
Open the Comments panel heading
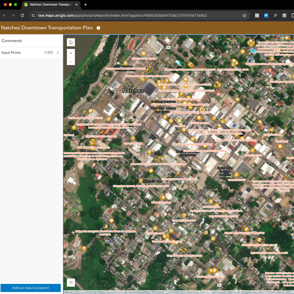(12, 41)
